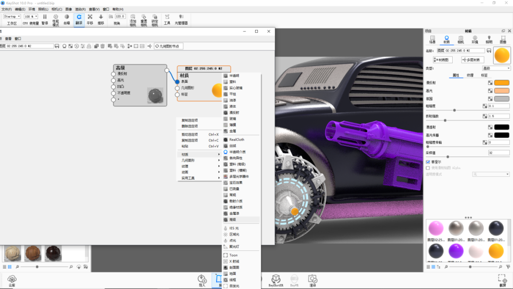The image size is (513, 289).
Task: Expand the 纹理 submenu in context menu
Action: [x=199, y=166]
